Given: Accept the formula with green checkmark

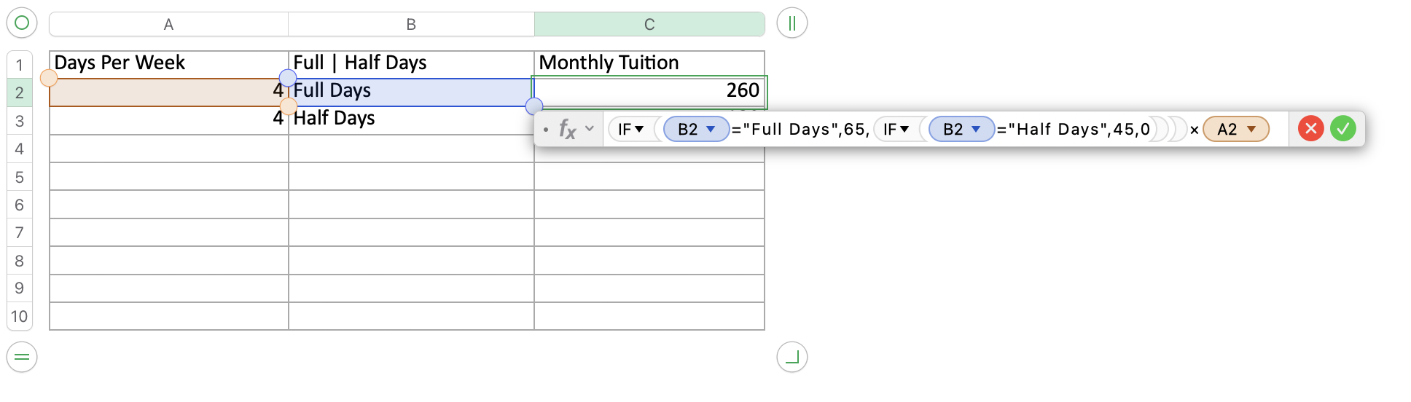Looking at the screenshot, I should [1342, 129].
